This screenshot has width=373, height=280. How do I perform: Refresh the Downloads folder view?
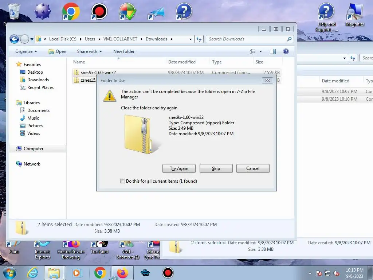pyautogui.click(x=199, y=39)
